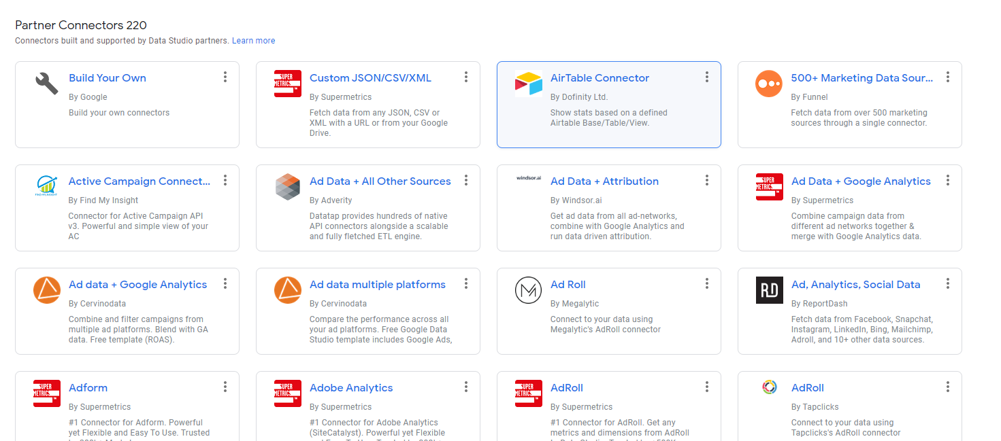Click the 'By Funnel' text
The image size is (1001, 441).
(809, 97)
